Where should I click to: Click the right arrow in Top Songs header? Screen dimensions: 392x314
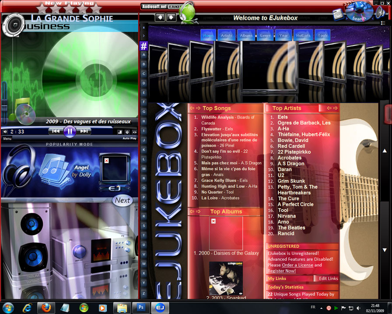[x=198, y=108]
